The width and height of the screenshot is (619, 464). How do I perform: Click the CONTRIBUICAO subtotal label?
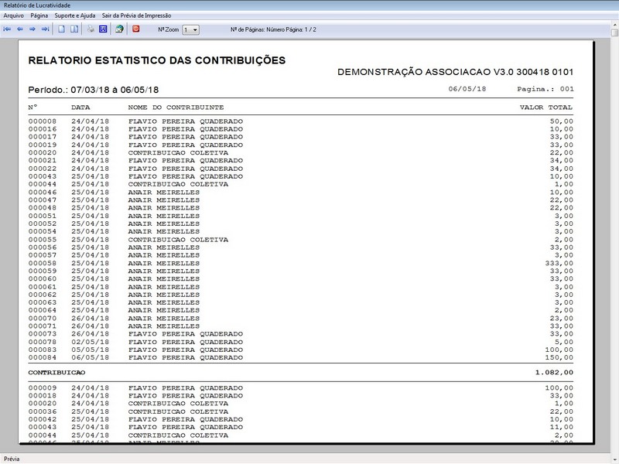pyautogui.click(x=56, y=373)
